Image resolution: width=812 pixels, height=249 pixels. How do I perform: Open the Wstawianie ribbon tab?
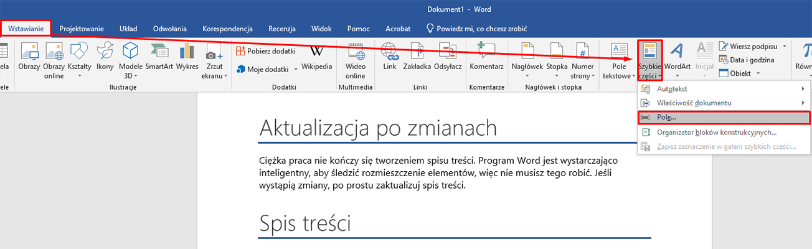click(26, 29)
